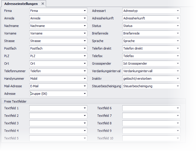The width and height of the screenshot is (196, 151).
Task: Open the Nachname dropdown list
Action: click(x=85, y=26)
